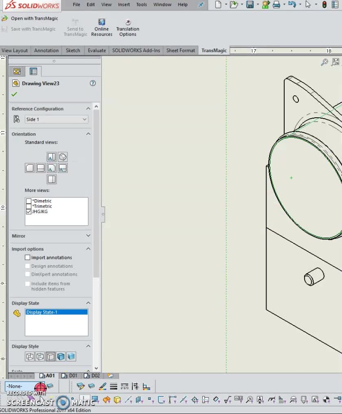Open the Options icon in top toolbar
The image size is (342, 414).
(335, 4)
